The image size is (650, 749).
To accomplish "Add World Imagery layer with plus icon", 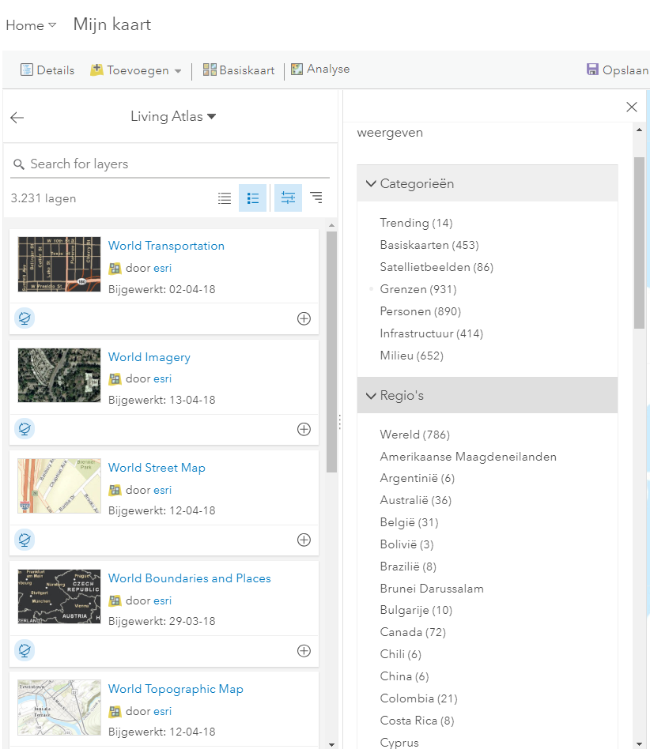I will [304, 429].
